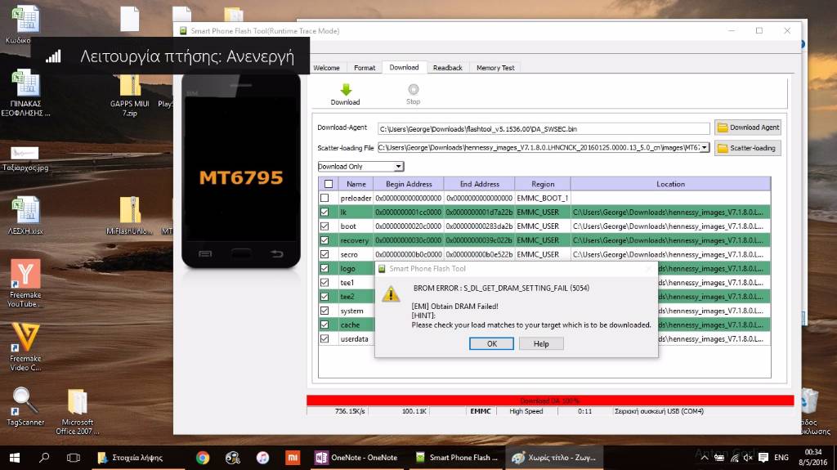Uncheck the secro row checkbox
The image size is (837, 470).
325,254
